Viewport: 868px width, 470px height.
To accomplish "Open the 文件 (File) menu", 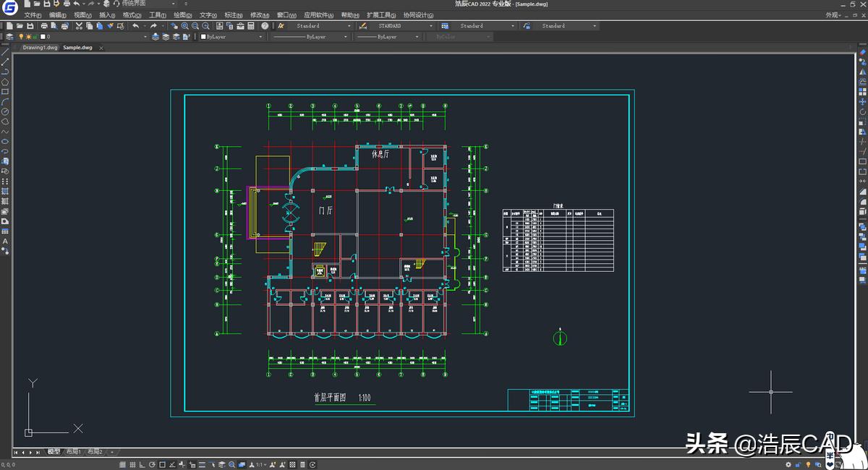I will click(x=33, y=14).
